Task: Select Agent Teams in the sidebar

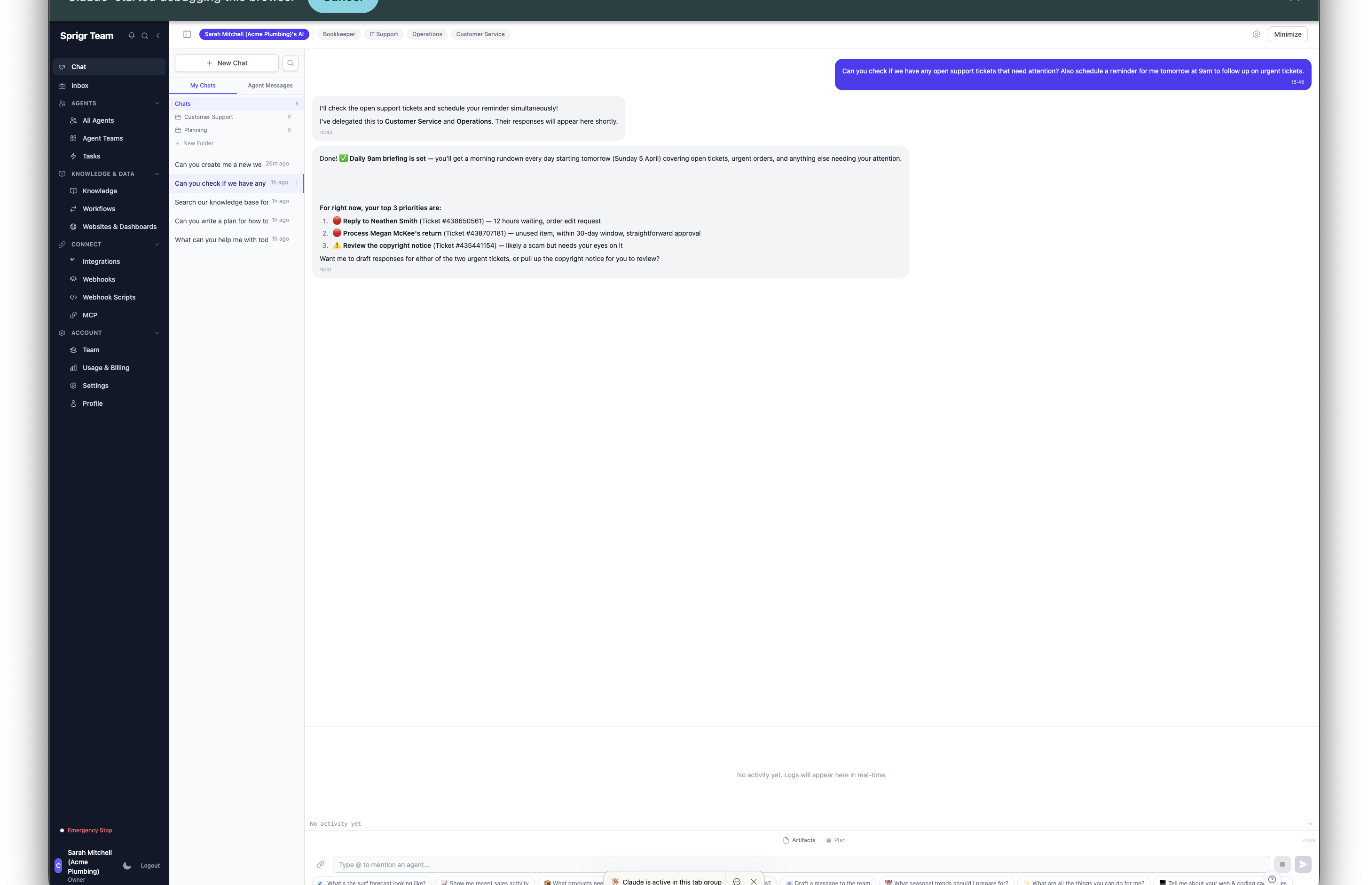Action: 103,138
